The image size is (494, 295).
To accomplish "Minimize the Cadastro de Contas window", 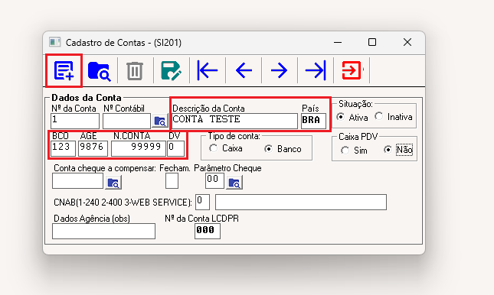I will pos(338,42).
